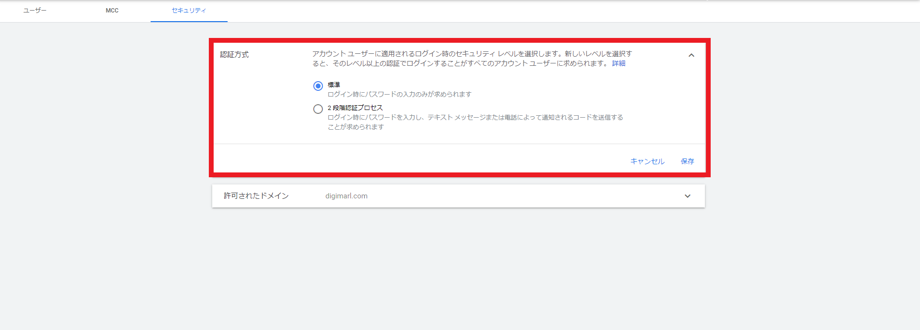The image size is (920, 330).
Task: Select the セキュリティ tab
Action: (189, 11)
